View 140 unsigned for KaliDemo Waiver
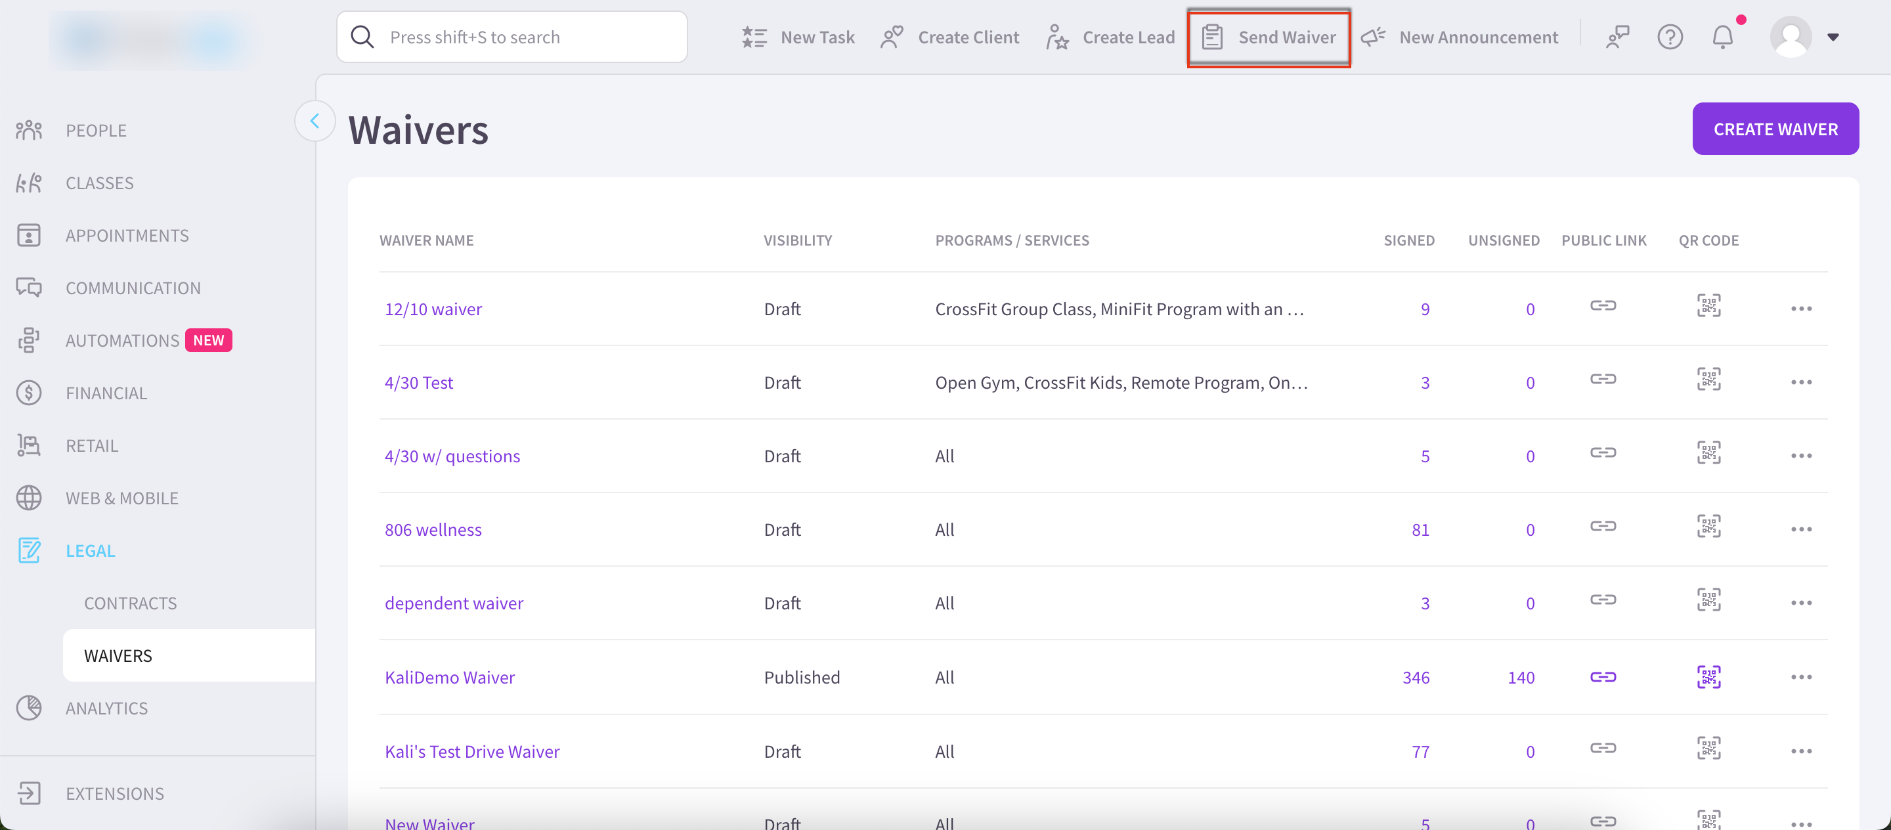Screen dimensions: 1891x830 click(x=1521, y=678)
